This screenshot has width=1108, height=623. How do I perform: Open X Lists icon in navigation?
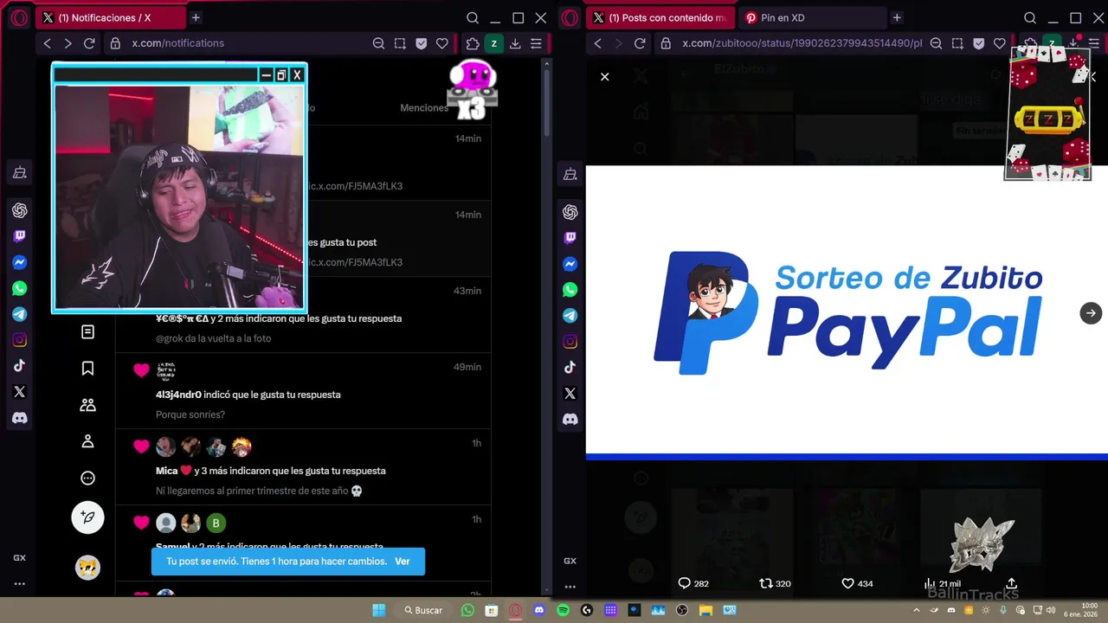87,332
